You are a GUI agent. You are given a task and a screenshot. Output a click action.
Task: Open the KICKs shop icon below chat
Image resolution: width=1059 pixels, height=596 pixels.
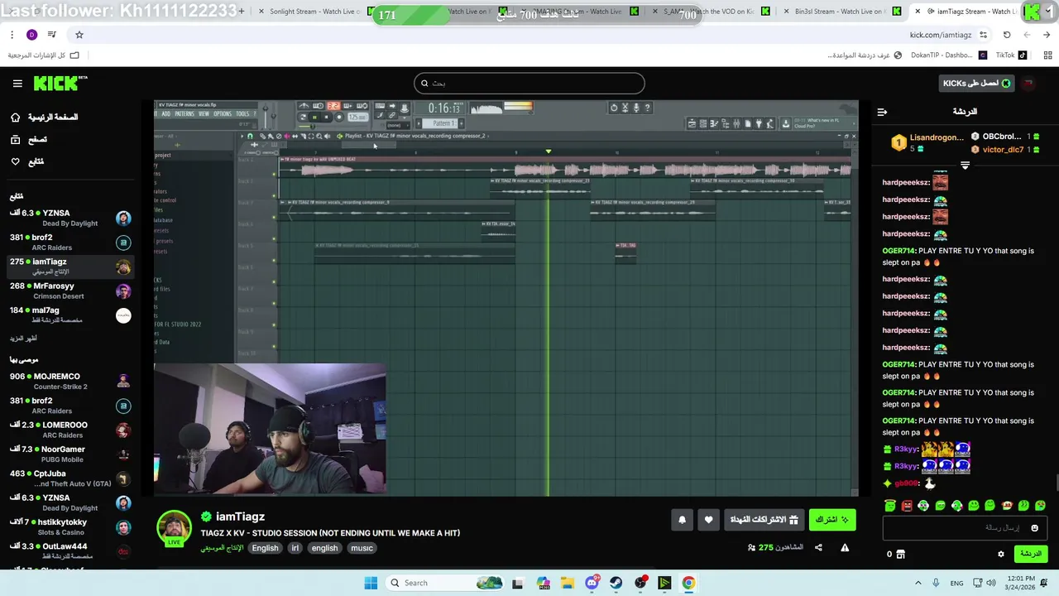pyautogui.click(x=901, y=554)
